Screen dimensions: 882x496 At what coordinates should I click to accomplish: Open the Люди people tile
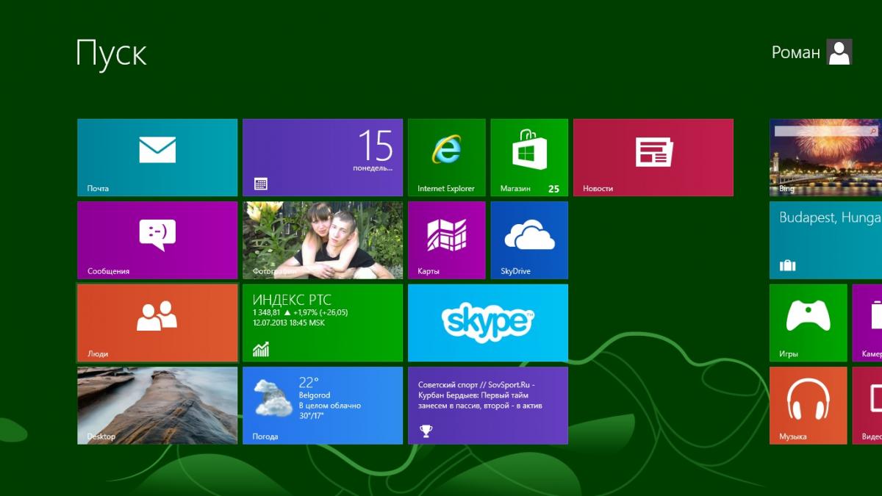coord(157,323)
